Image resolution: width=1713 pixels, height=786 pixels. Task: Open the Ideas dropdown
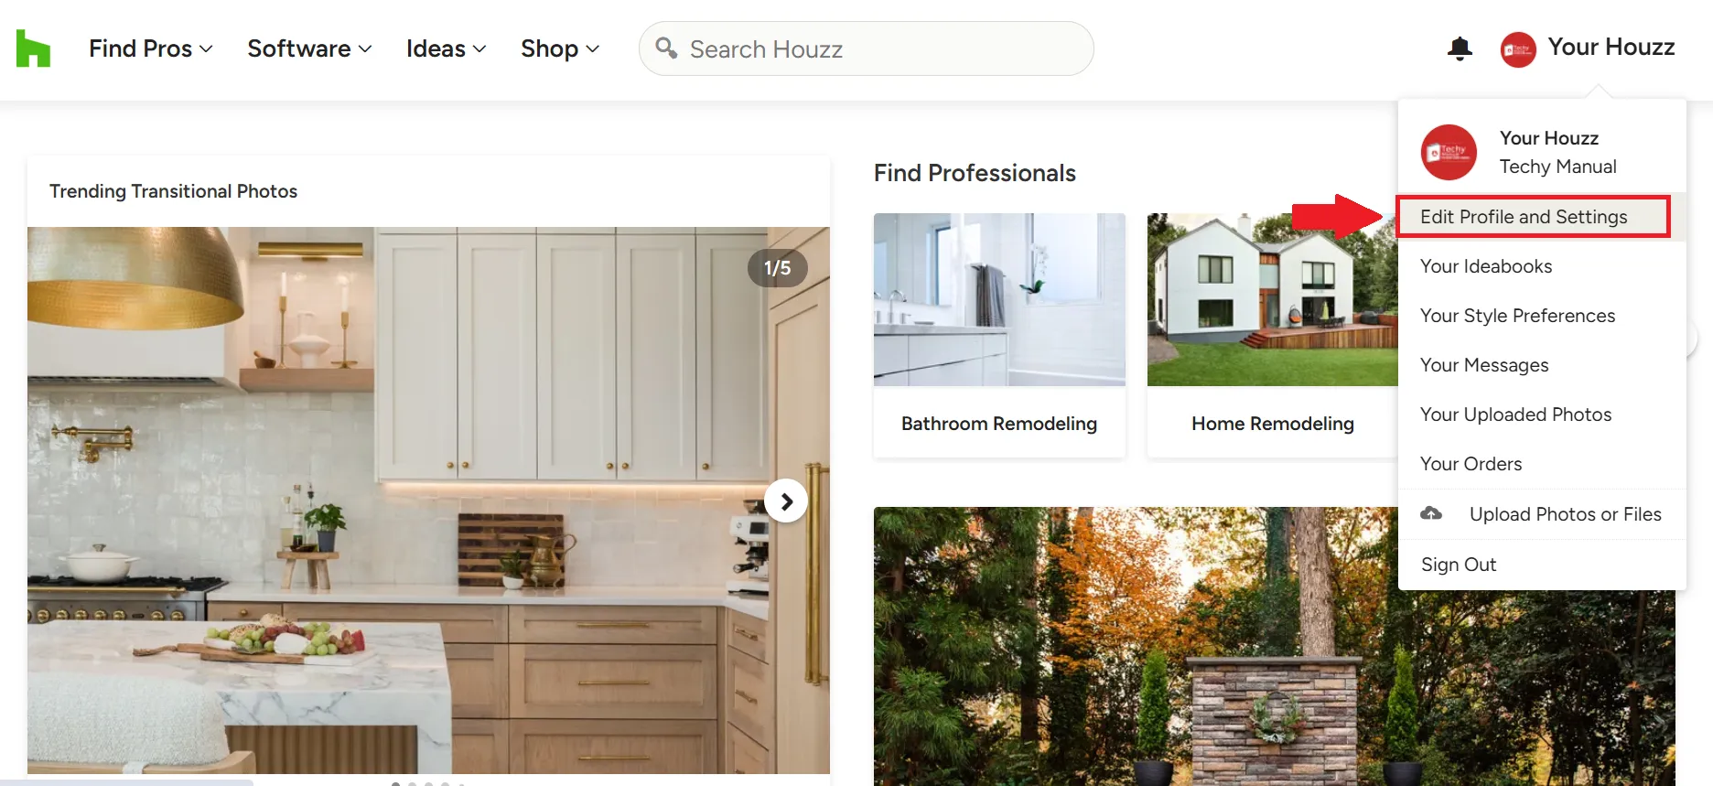click(446, 48)
